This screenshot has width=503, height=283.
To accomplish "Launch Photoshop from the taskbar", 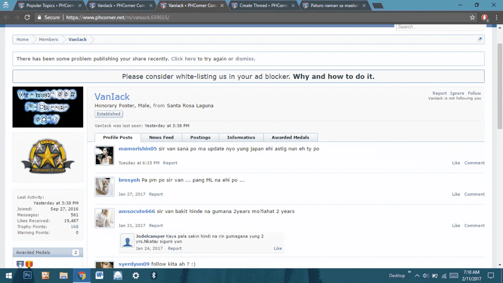I will point(28,275).
